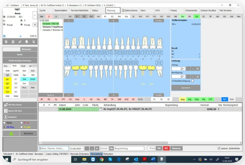Screen dimensions: 245x165
Task: Click the Heilkostenplan Vorschau button
Action: (x=20, y=60)
